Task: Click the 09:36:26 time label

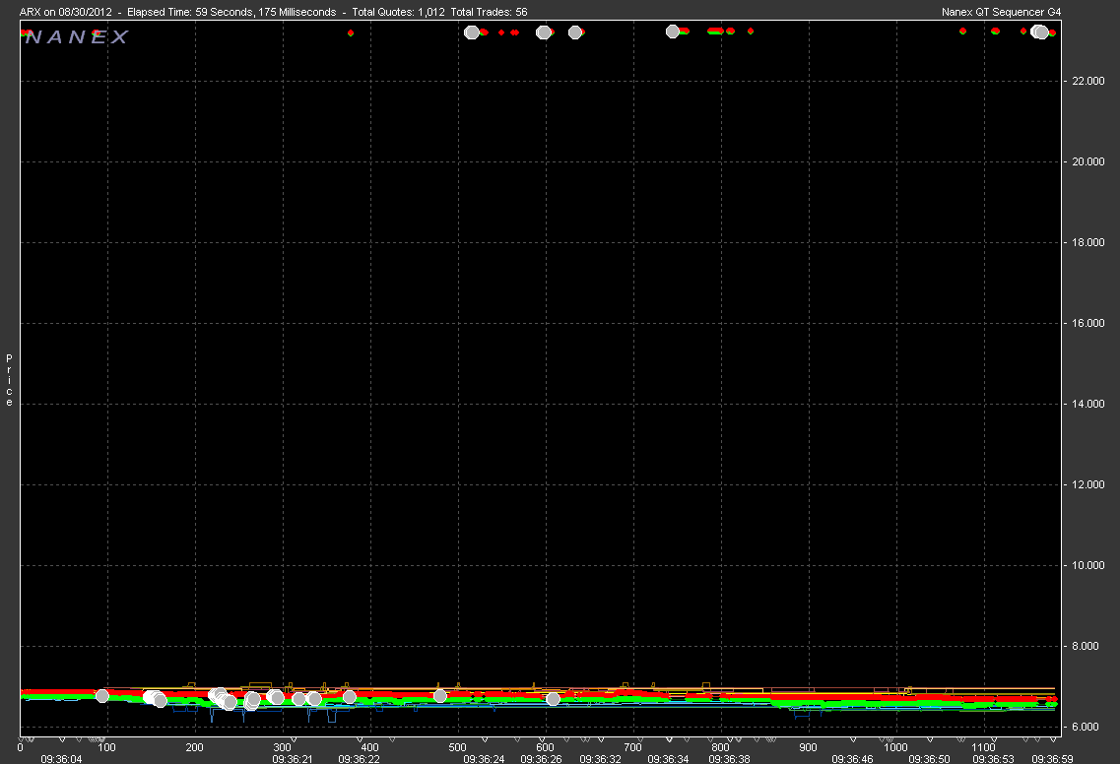Action: 541,759
